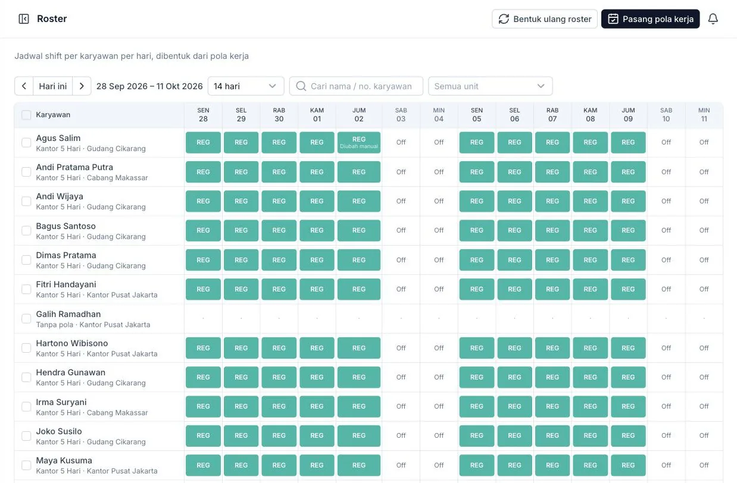This screenshot has height=483, width=737.
Task: Select Joko Susilo's Off cell on Saturday 10
Action: (x=666, y=436)
